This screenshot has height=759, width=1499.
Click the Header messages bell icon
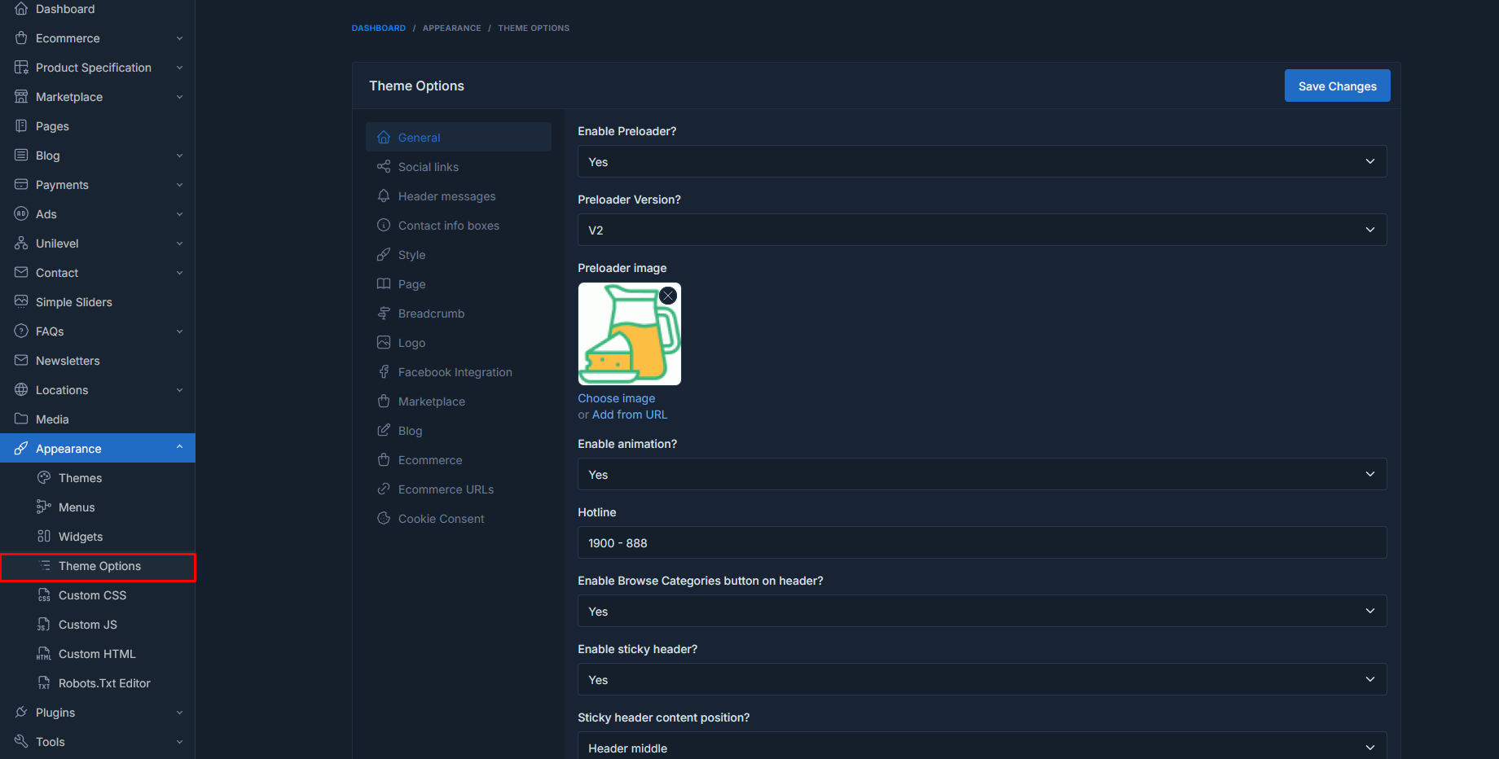tap(384, 196)
